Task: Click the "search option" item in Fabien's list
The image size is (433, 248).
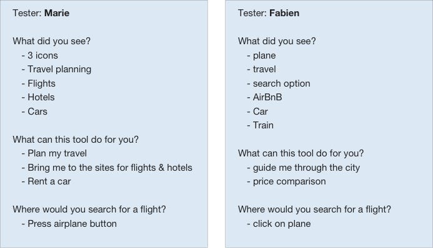Action: point(281,83)
